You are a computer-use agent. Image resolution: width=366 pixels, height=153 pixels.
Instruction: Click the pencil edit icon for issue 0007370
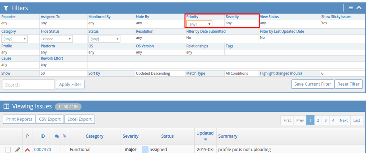tap(18, 149)
